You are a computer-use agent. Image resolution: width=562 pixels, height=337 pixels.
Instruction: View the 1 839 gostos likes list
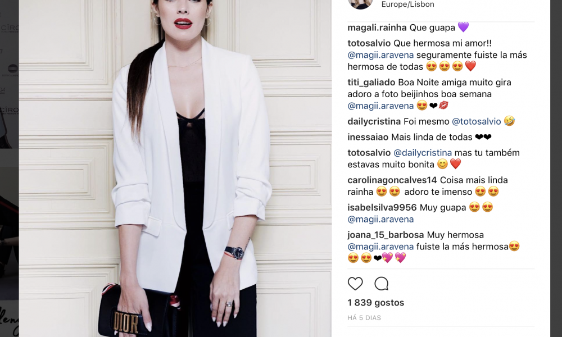376,303
